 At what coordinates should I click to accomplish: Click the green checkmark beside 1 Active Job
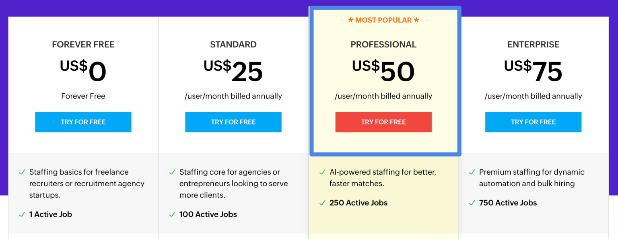(x=22, y=214)
